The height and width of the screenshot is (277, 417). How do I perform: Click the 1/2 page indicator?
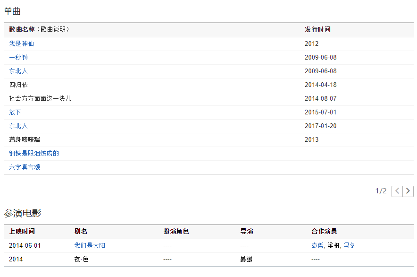tap(381, 191)
